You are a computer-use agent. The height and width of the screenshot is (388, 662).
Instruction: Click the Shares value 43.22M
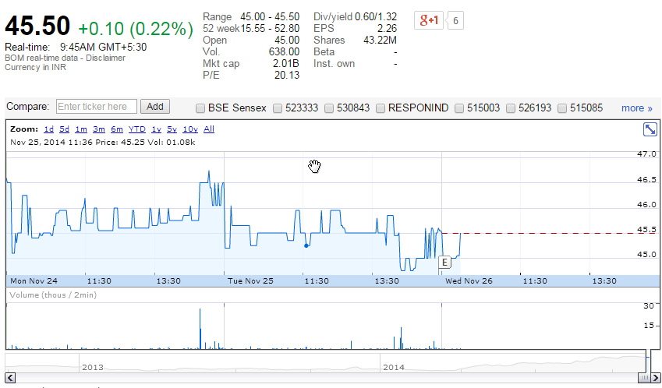coord(380,40)
